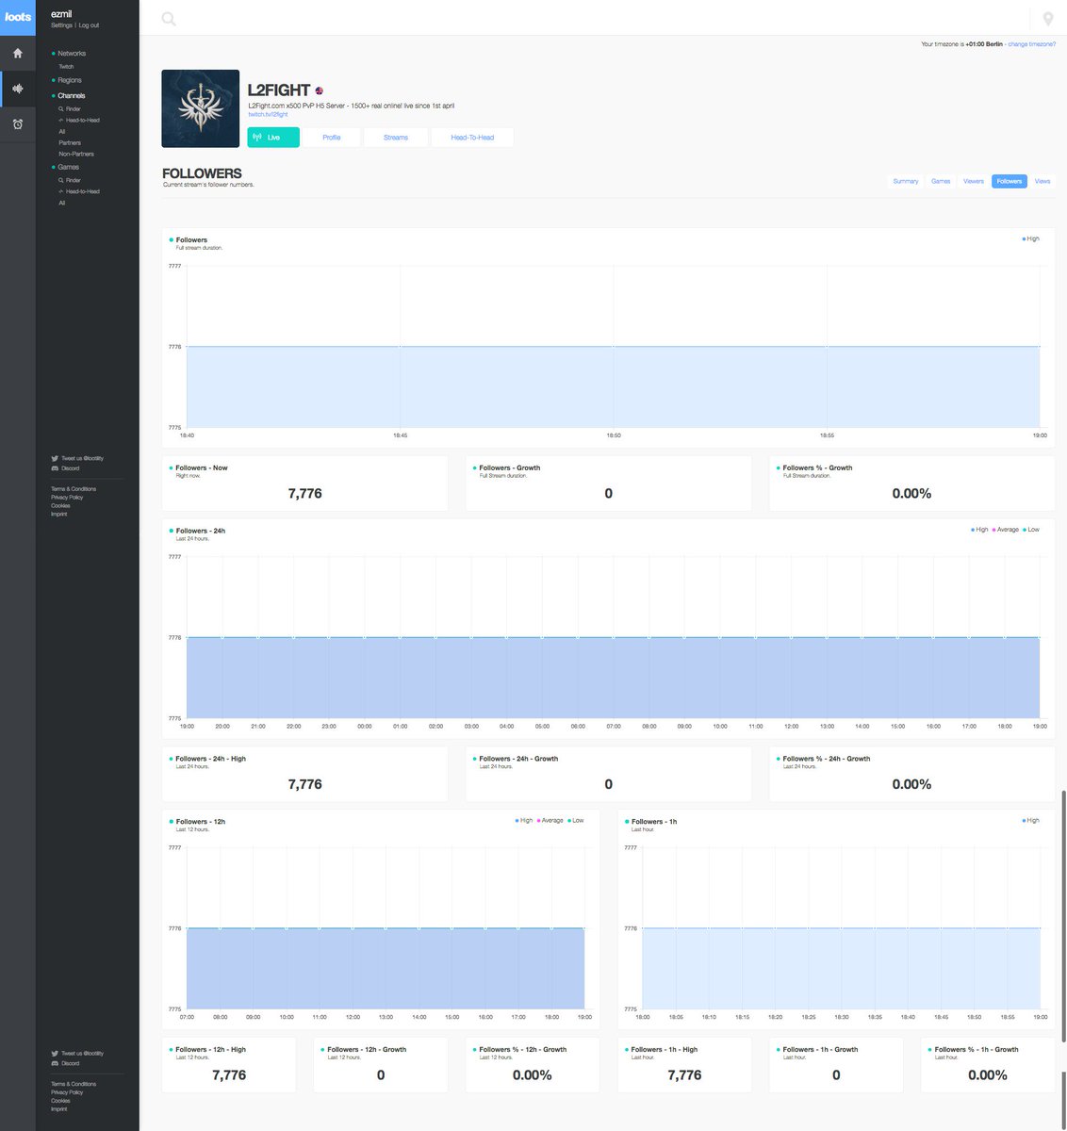Screen dimensions: 1067x1131
Task: Click the location pin icon
Action: (1047, 18)
